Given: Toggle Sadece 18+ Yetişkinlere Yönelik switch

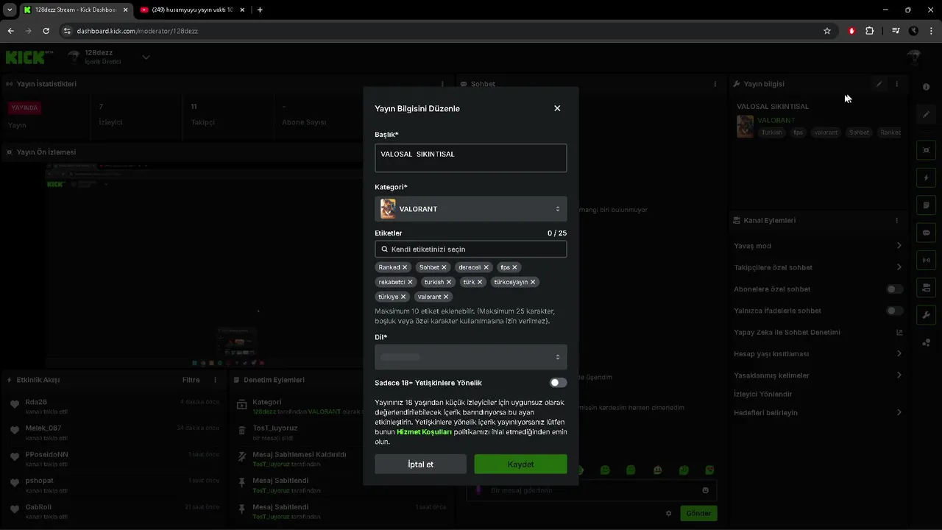Looking at the screenshot, I should 558,383.
